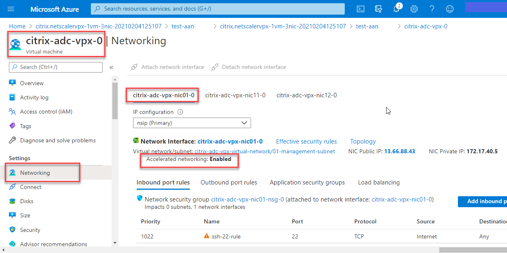The height and width of the screenshot is (253, 507).
Task: Switch to citrix-adc-vpx-nic12-0 tab
Action: click(x=307, y=95)
